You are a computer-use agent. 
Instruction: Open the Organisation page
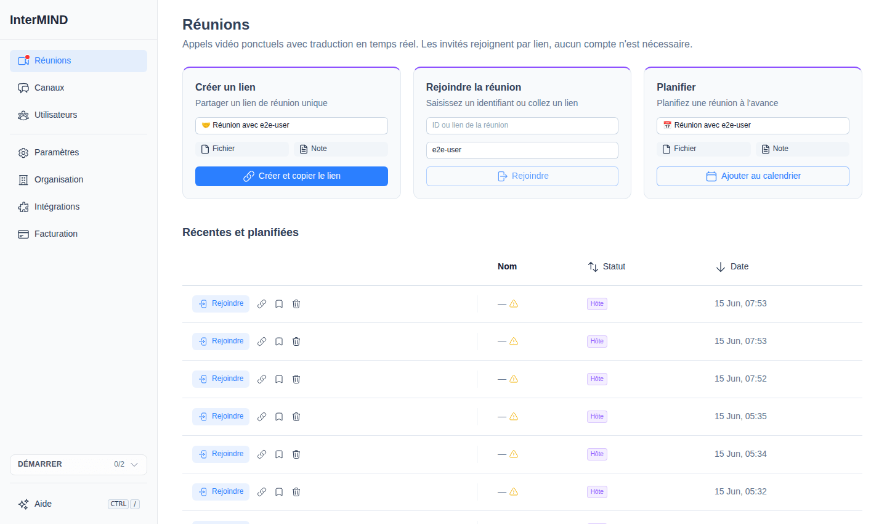[78, 180]
